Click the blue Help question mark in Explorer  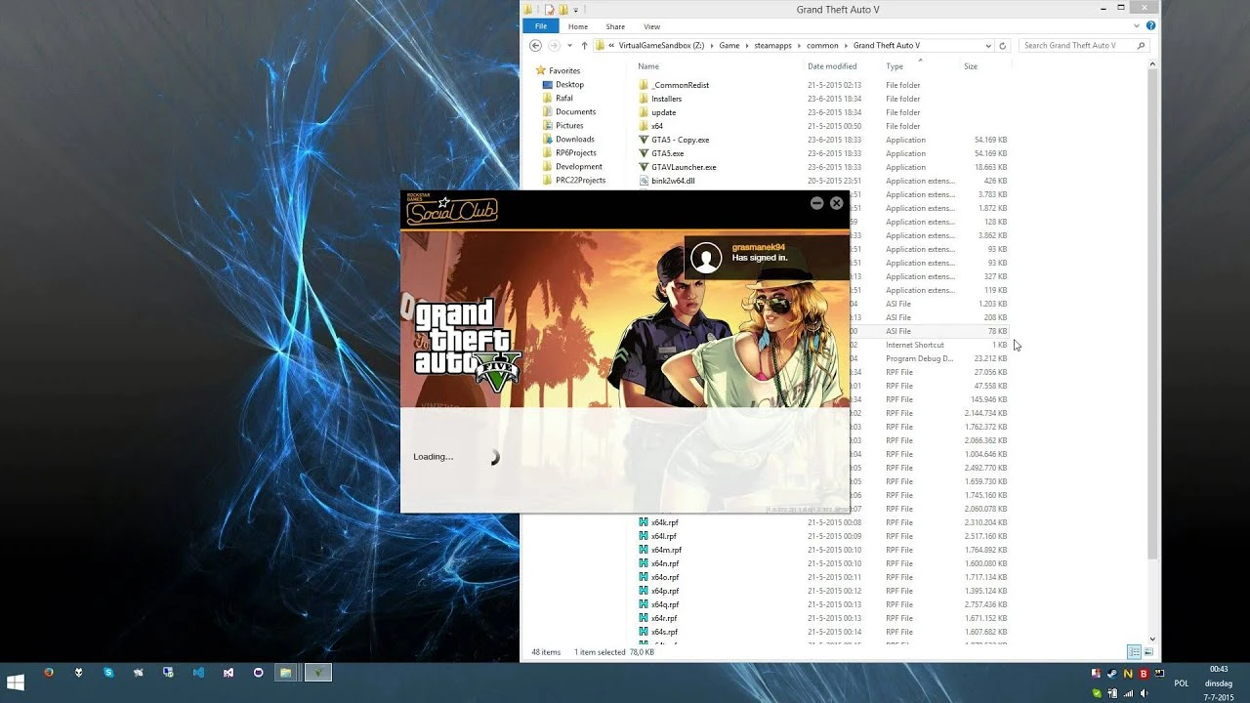pos(1150,26)
